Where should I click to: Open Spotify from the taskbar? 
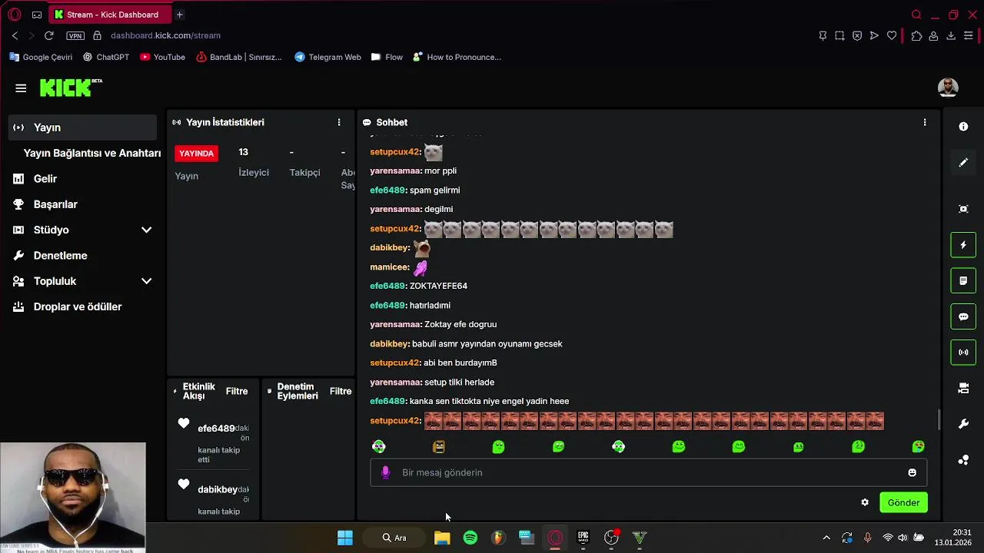470,538
